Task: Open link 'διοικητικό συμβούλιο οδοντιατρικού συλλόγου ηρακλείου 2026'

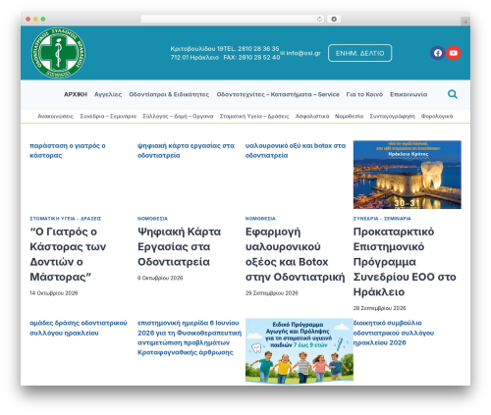Action: click(x=394, y=333)
